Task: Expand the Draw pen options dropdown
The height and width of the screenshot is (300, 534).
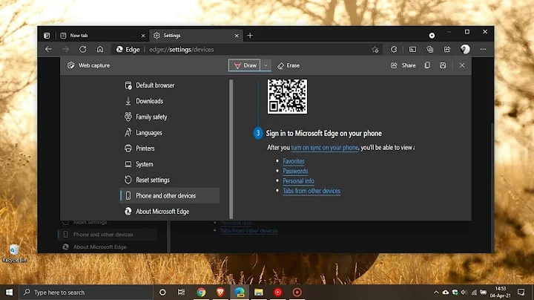Action: coord(266,65)
